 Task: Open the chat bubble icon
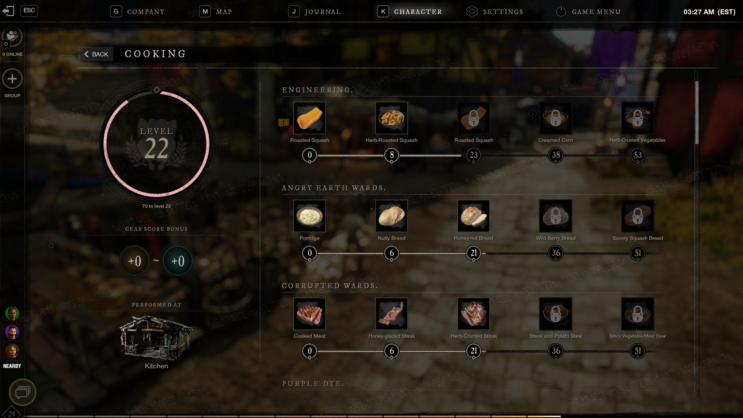coord(22,392)
